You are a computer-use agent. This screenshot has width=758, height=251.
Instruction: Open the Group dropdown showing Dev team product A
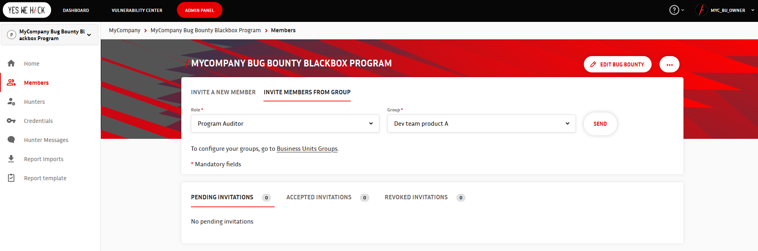(x=481, y=124)
